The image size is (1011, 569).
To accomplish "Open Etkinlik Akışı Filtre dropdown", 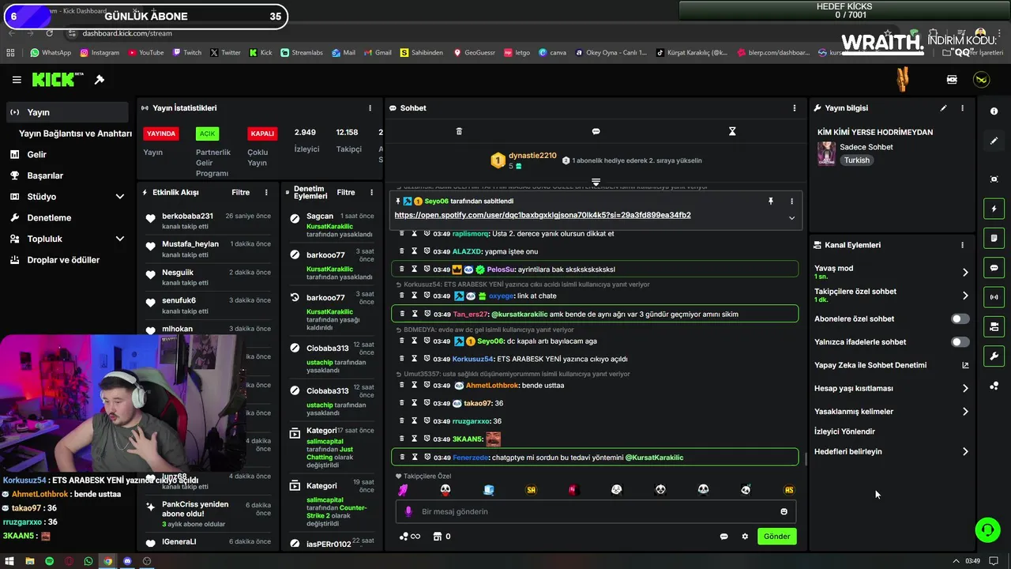I will pos(240,192).
